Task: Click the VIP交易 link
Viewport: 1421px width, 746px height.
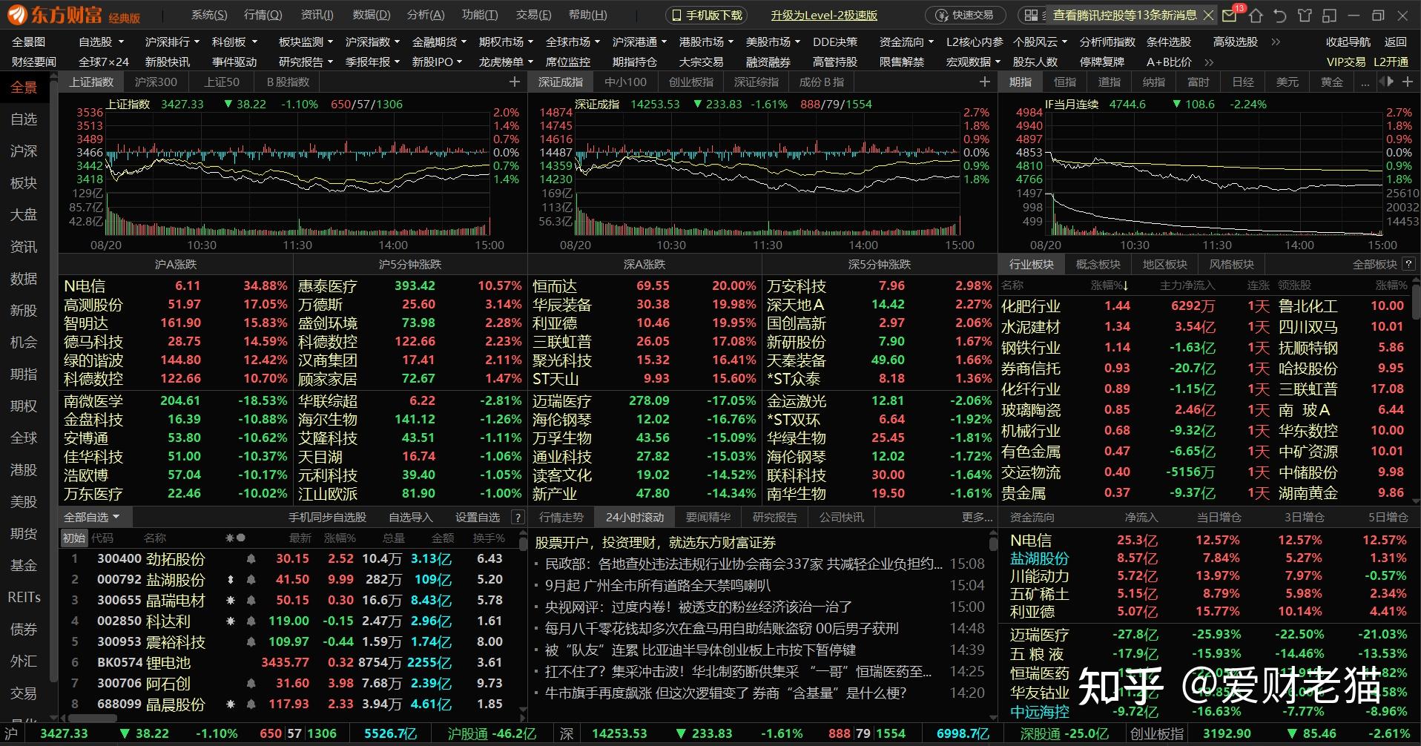Action: point(1345,62)
